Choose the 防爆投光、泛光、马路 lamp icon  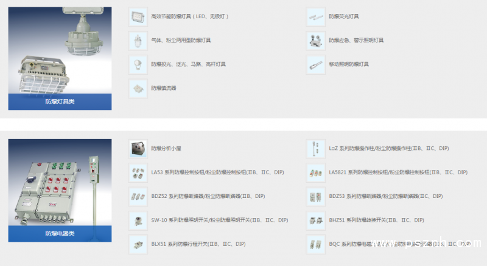pyautogui.click(x=138, y=64)
